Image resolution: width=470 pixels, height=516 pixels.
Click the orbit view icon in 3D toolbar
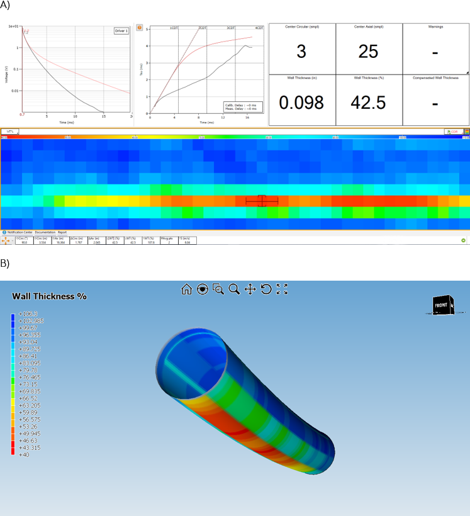coord(202,289)
